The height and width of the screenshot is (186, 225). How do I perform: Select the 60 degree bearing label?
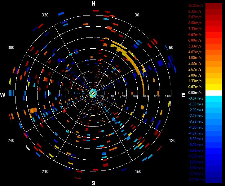171,47
